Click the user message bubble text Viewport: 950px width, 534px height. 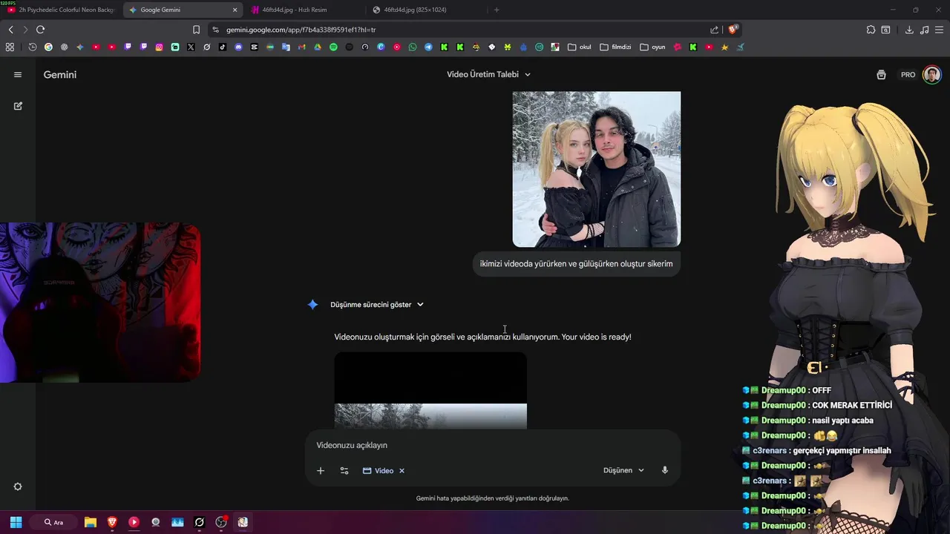point(577,264)
